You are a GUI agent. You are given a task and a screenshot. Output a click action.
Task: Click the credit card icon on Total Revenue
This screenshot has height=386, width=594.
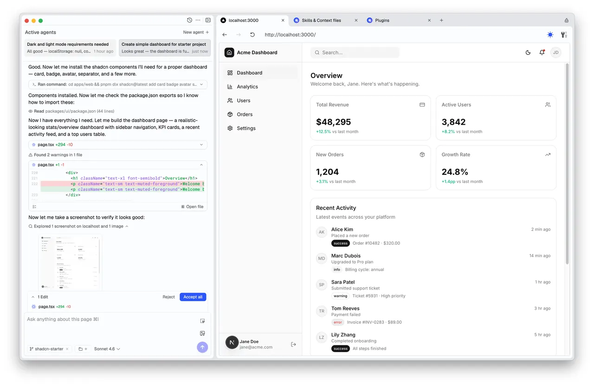click(422, 105)
